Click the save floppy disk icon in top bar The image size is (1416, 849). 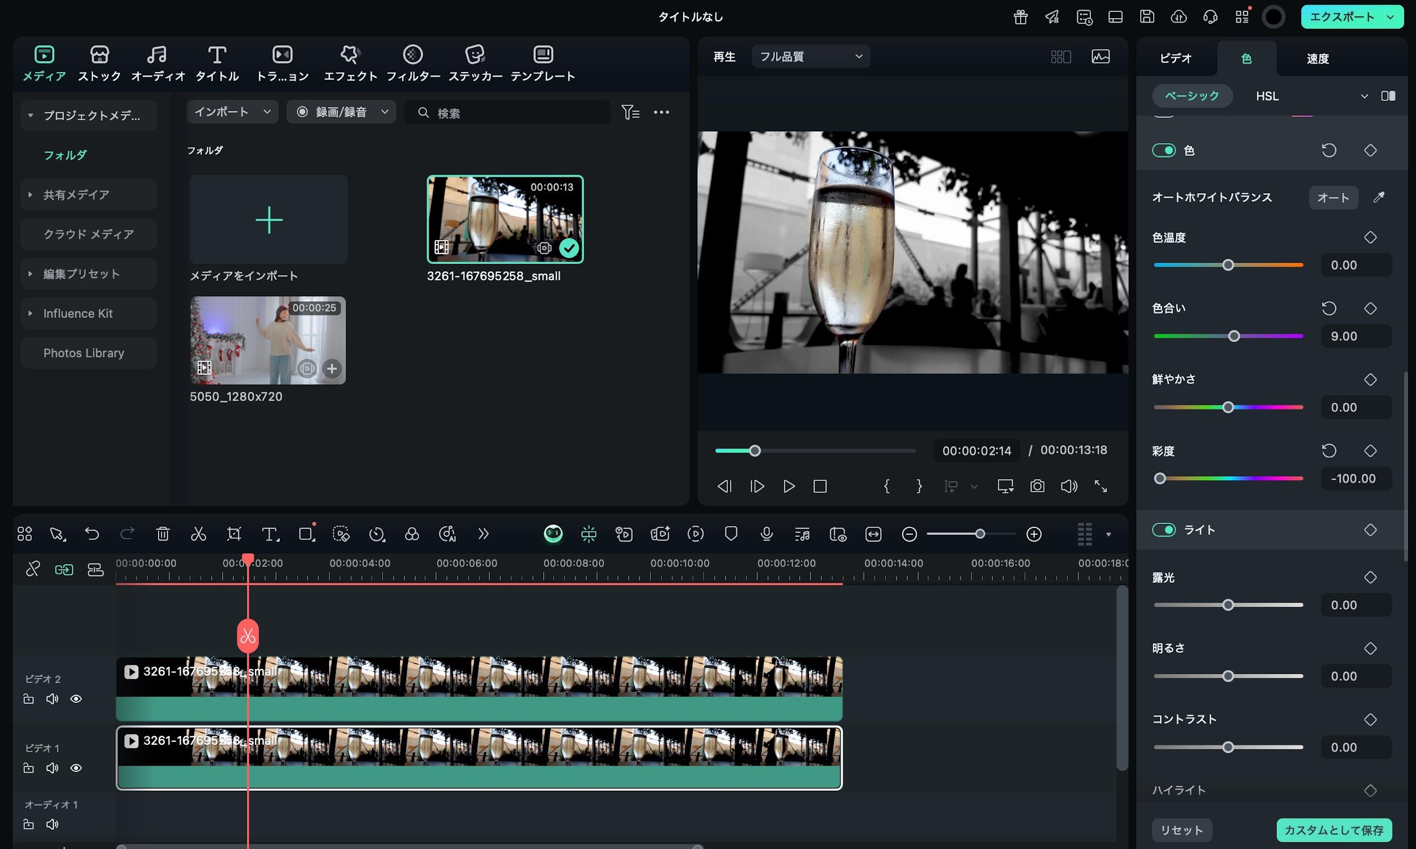click(x=1147, y=16)
